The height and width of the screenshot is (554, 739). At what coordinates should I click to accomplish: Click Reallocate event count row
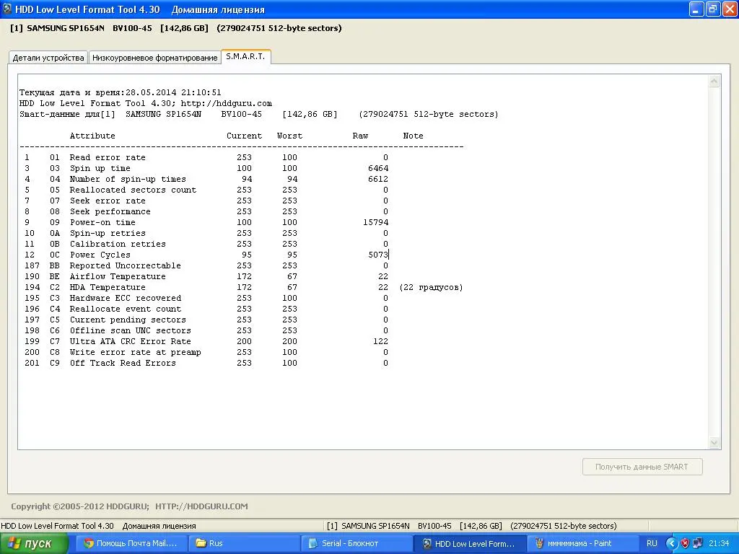tap(206, 309)
